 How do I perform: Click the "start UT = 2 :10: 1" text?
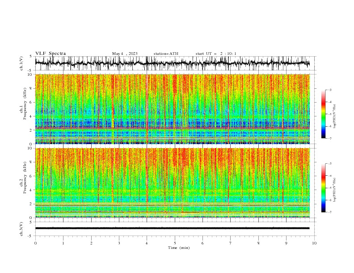point(216,54)
